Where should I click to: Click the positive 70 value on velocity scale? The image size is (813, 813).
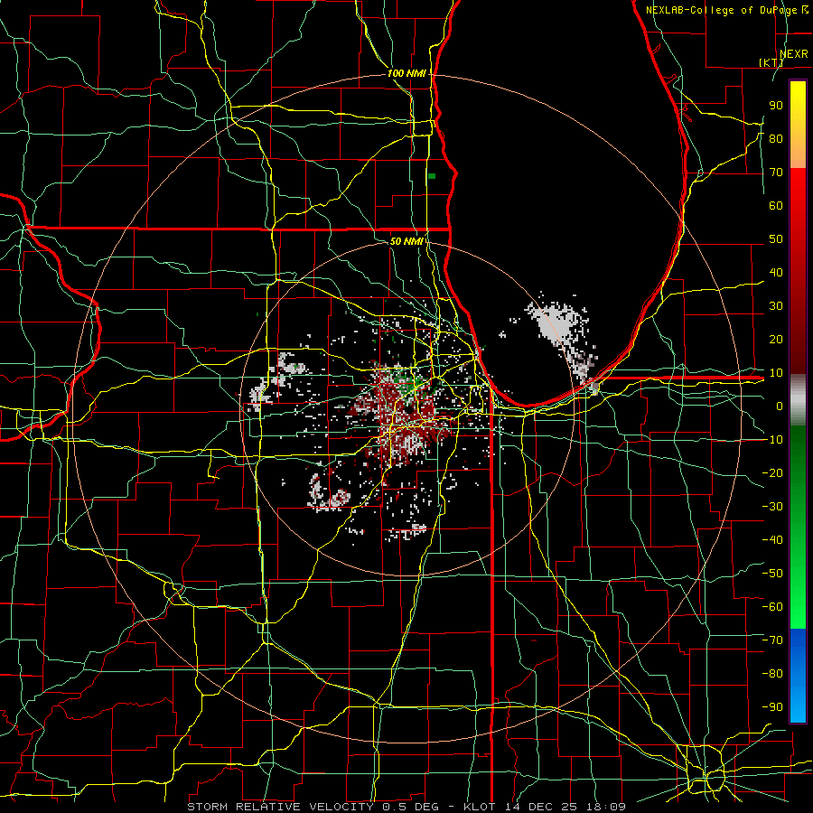pyautogui.click(x=776, y=173)
